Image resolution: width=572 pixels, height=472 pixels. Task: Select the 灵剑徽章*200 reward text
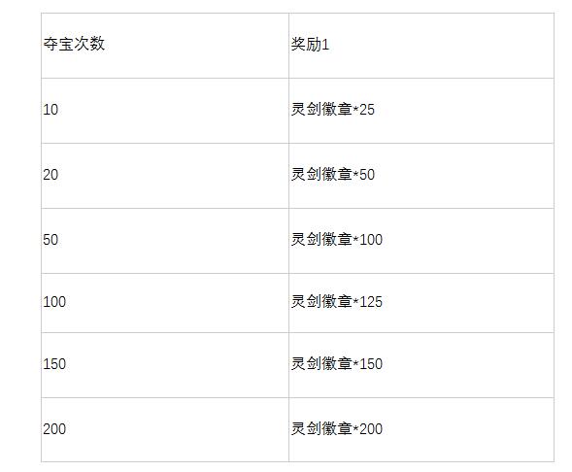(336, 428)
